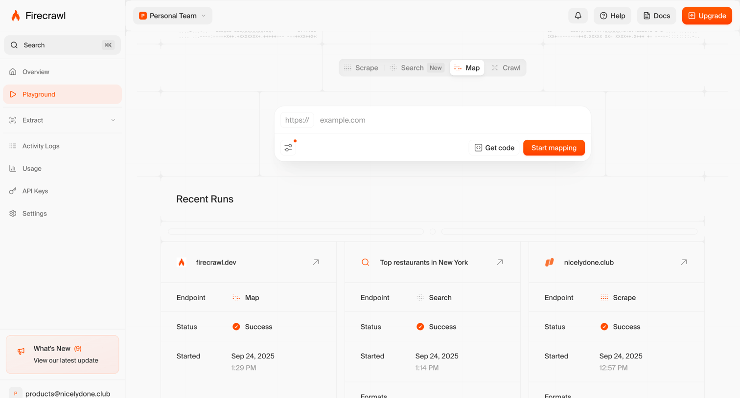Click the sidebar Search box
Image resolution: width=740 pixels, height=398 pixels.
pyautogui.click(x=63, y=45)
